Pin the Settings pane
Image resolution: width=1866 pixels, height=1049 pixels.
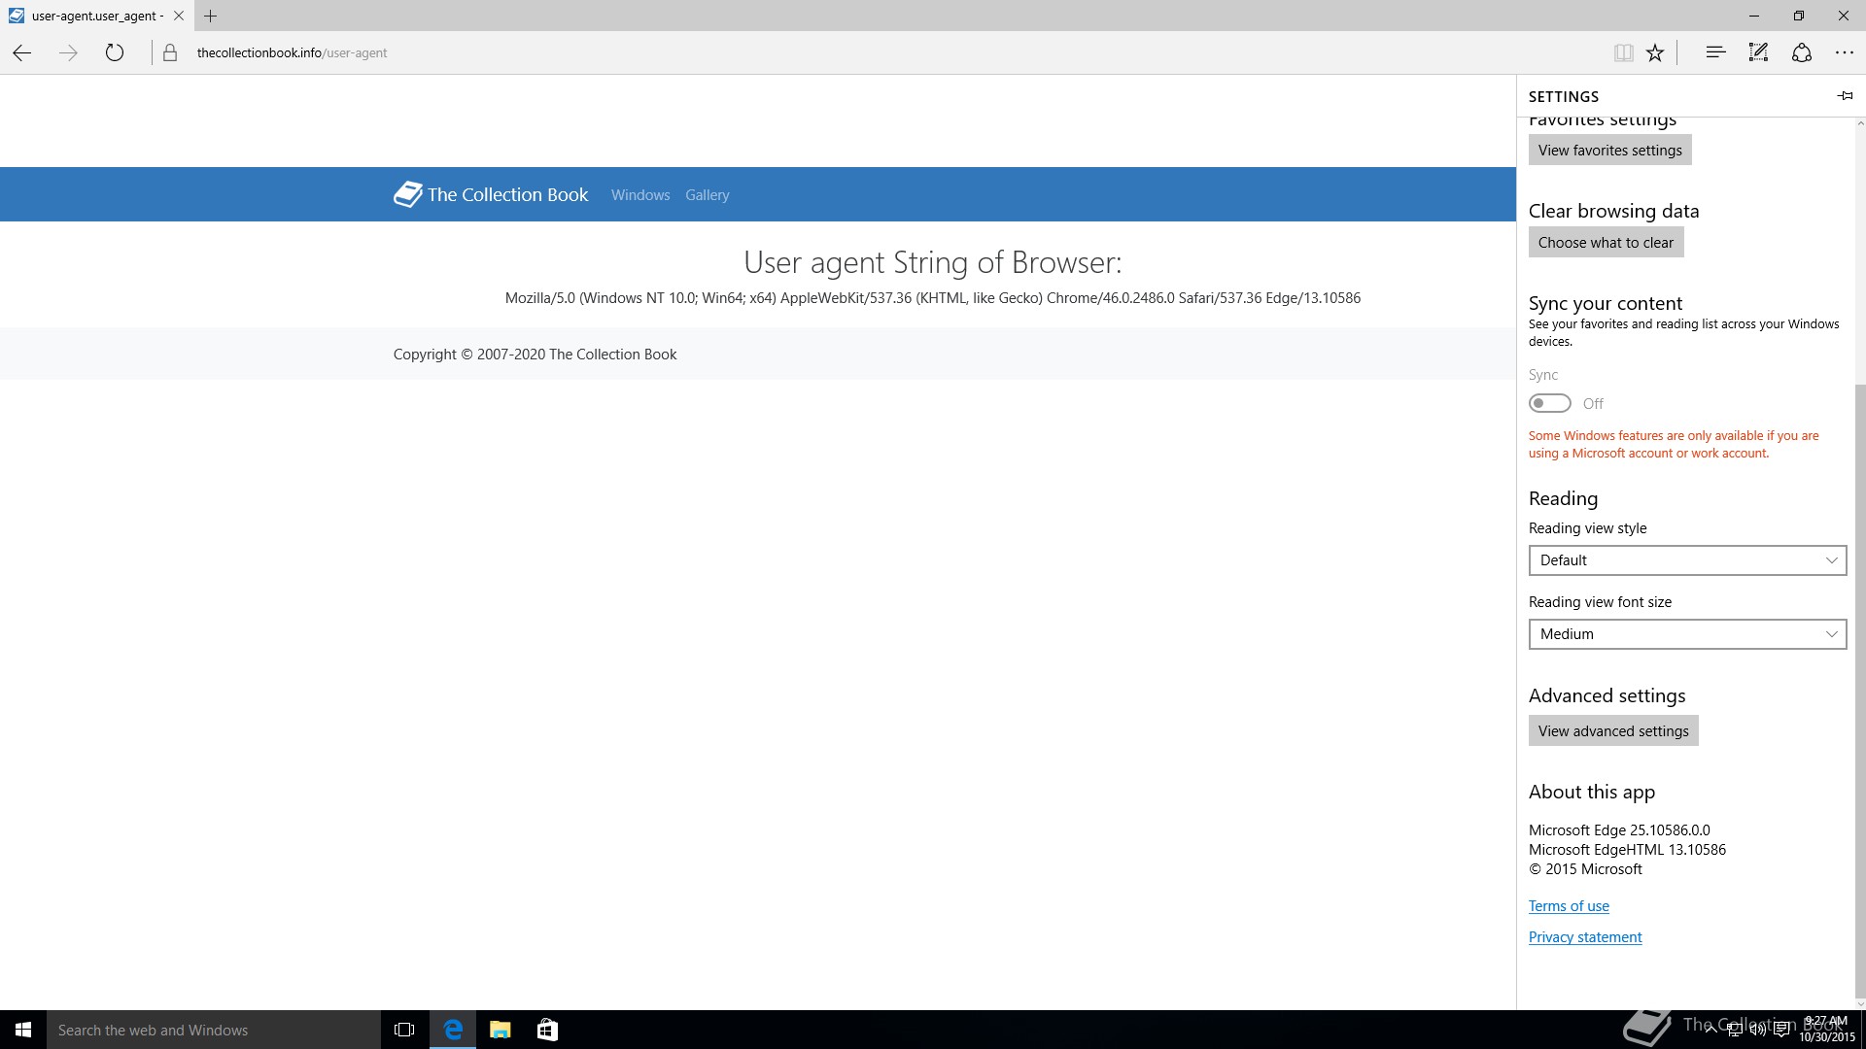click(x=1845, y=95)
